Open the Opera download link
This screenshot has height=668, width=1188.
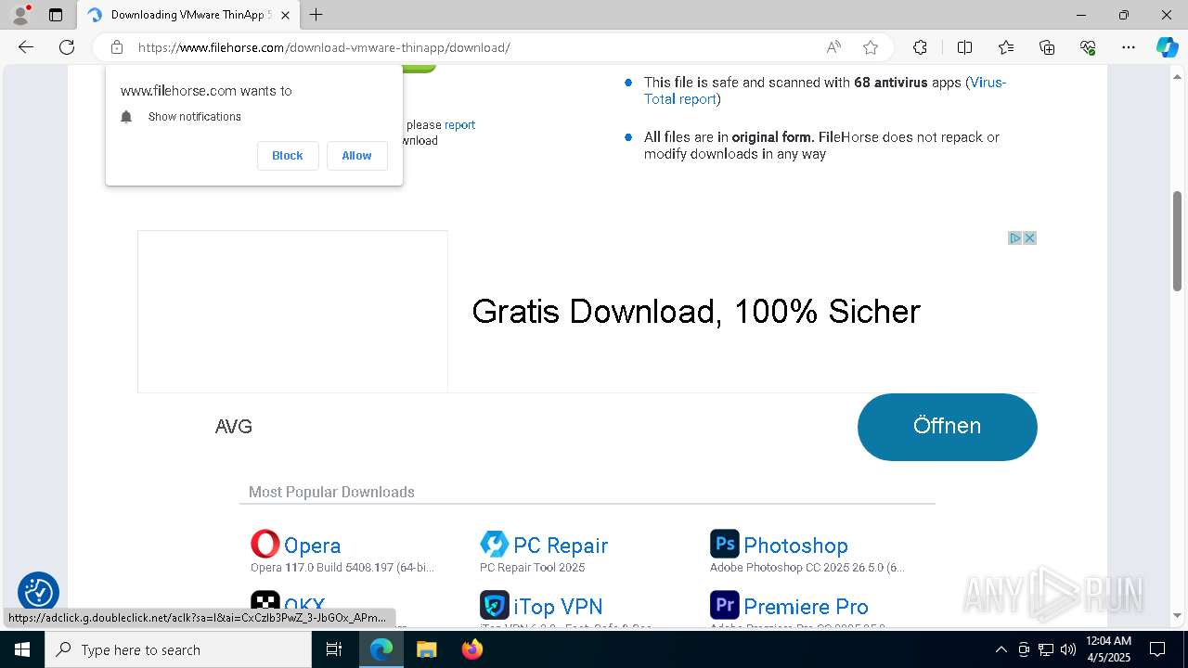(x=313, y=546)
